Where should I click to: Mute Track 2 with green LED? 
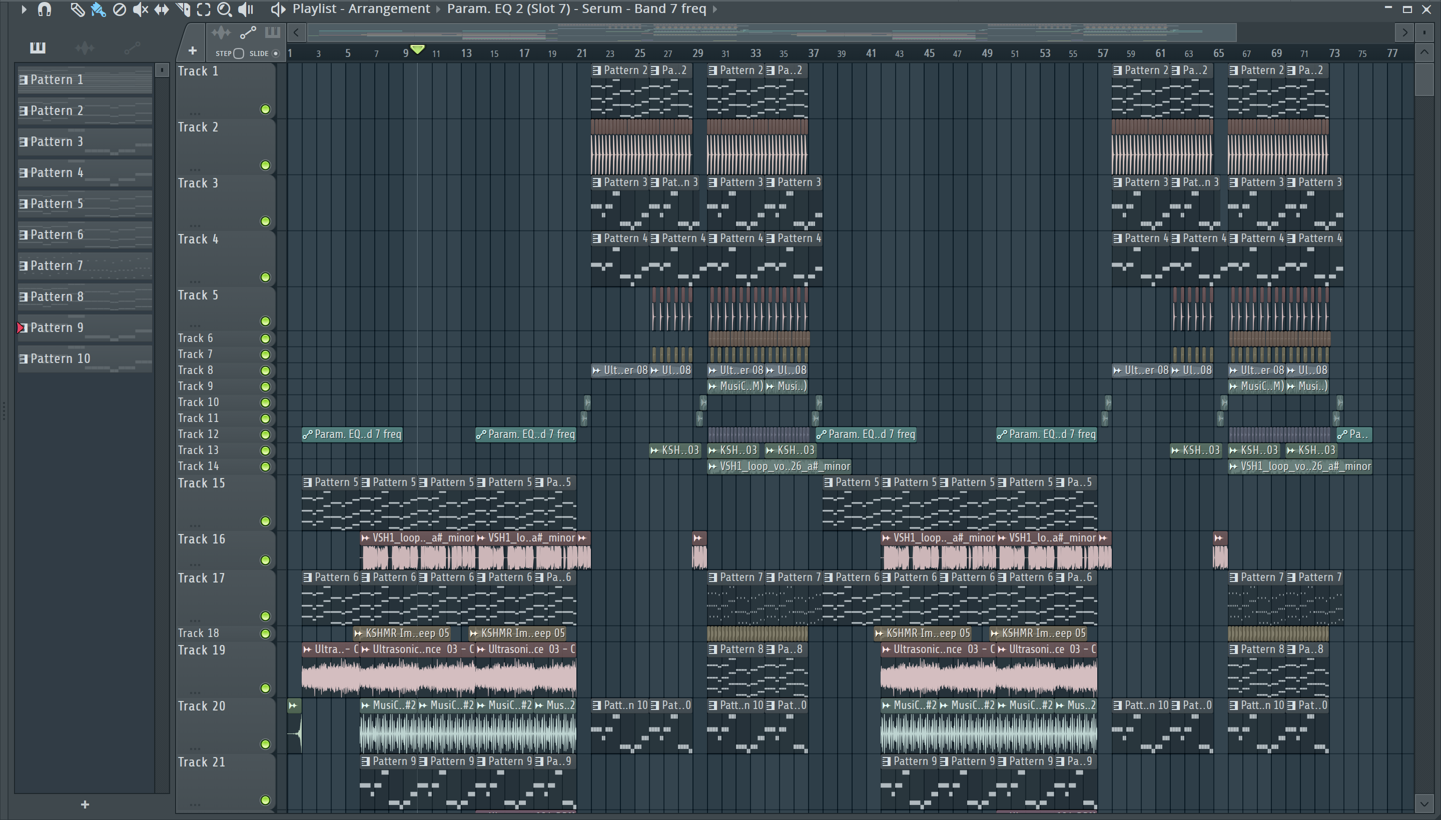[265, 165]
